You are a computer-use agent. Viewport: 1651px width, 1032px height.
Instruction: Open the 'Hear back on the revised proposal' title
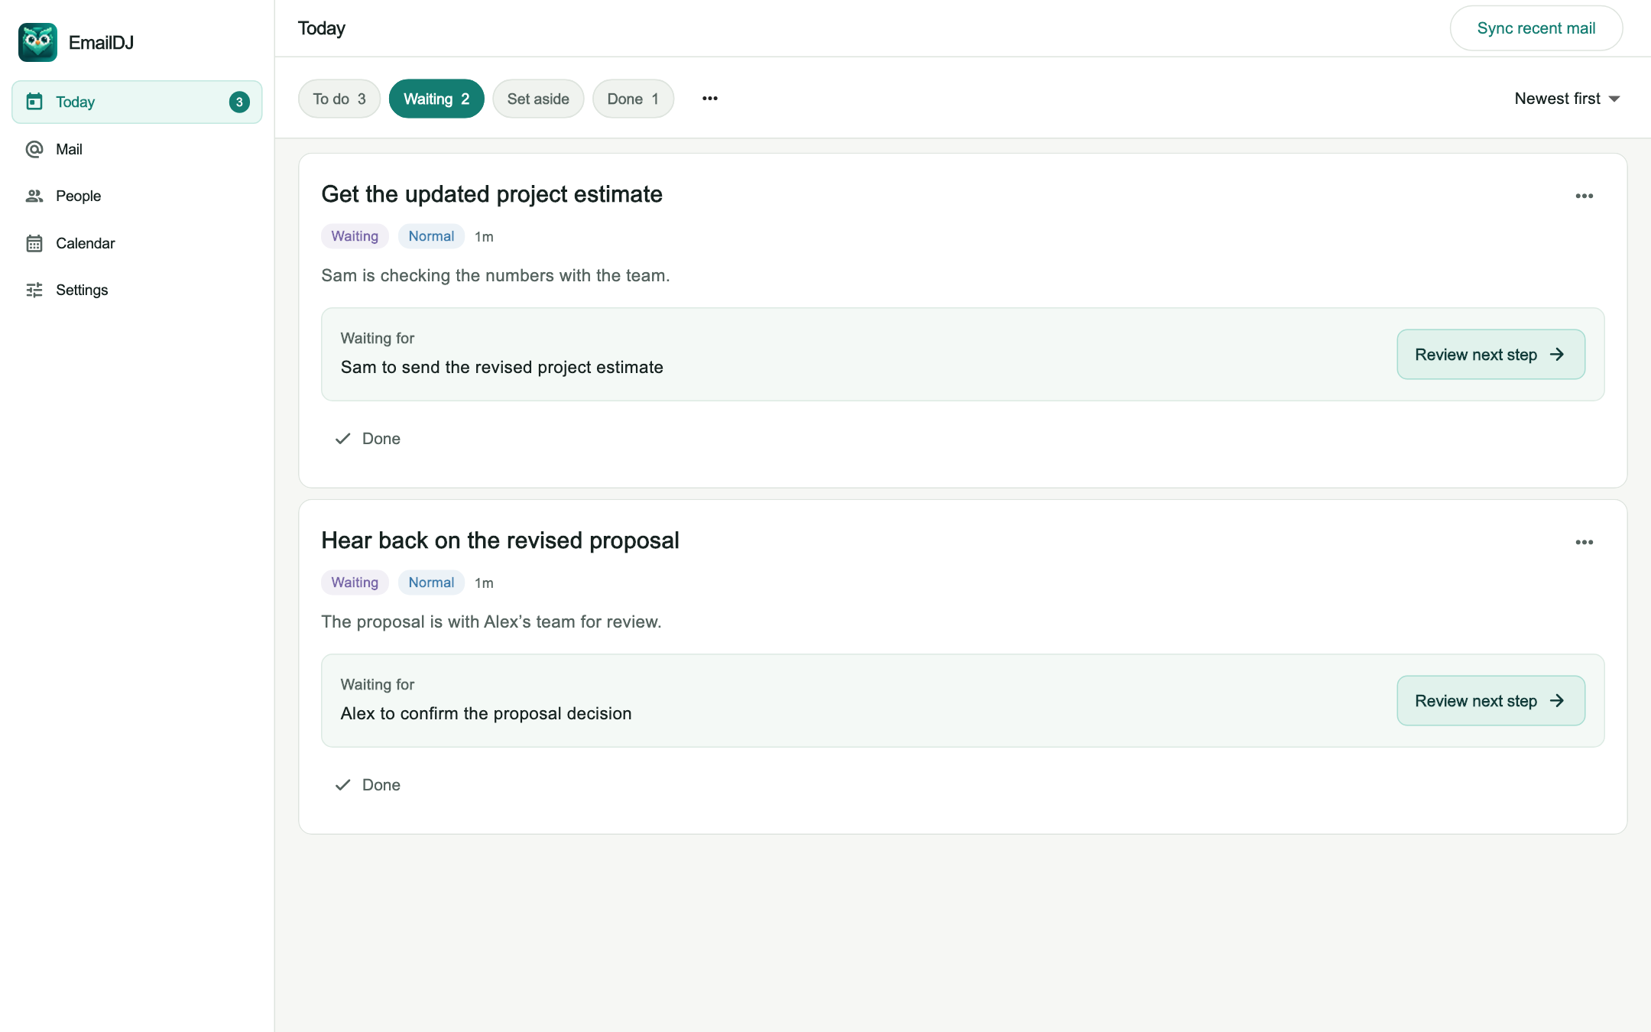click(500, 540)
